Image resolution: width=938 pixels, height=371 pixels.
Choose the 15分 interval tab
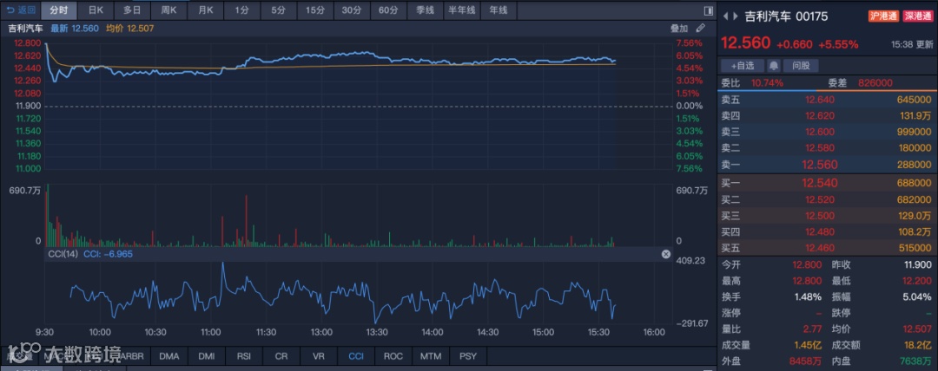[314, 10]
